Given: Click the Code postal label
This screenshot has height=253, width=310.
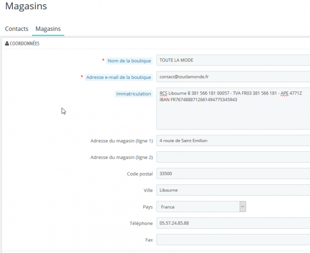Looking at the screenshot, I should click(140, 174).
